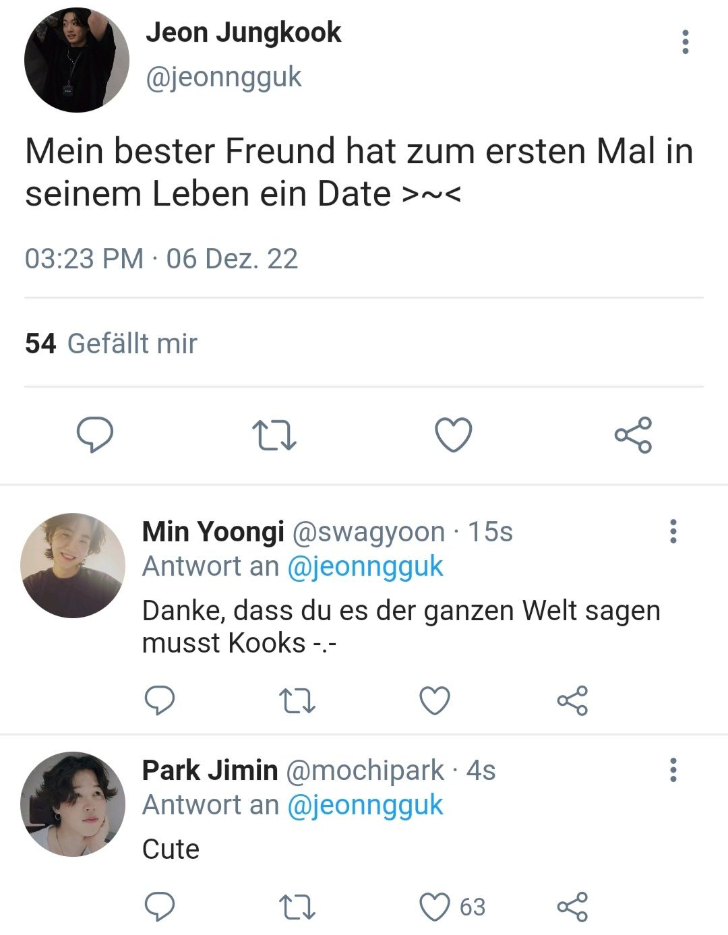Open Park Jimin's profile avatar
Screen dimensions: 728x935
[73, 804]
